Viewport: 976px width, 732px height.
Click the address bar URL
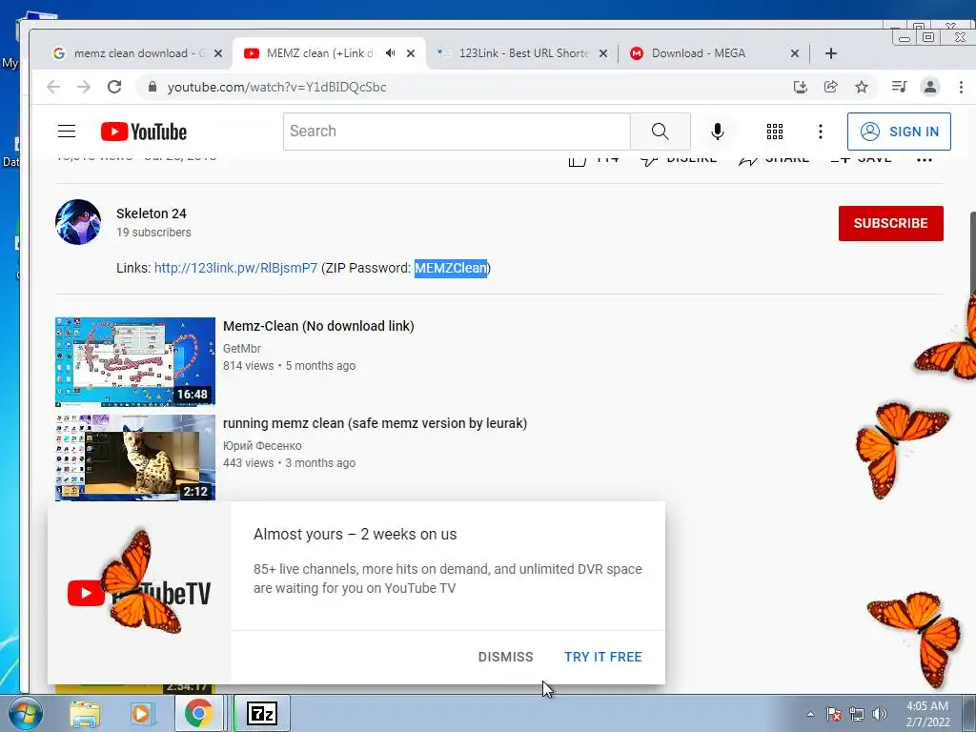[x=277, y=87]
